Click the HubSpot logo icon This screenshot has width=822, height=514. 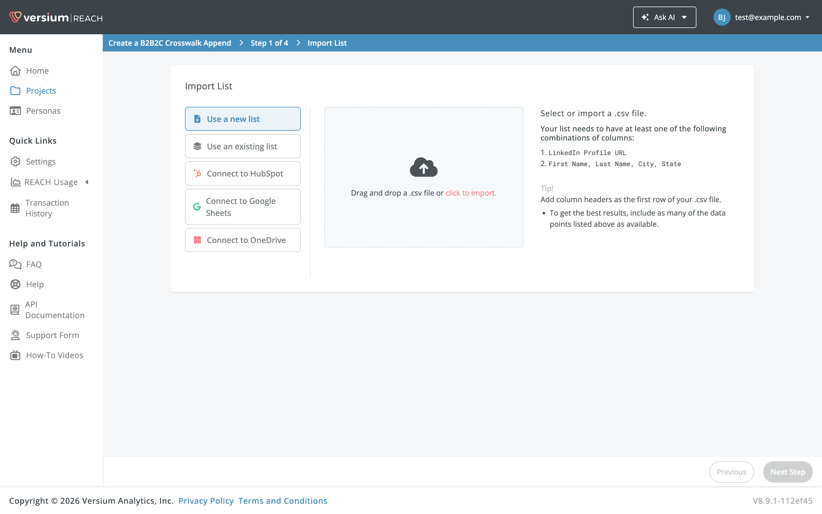pyautogui.click(x=197, y=173)
